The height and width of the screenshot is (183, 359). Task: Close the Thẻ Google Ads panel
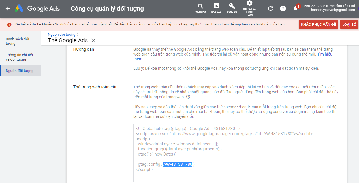point(94,40)
